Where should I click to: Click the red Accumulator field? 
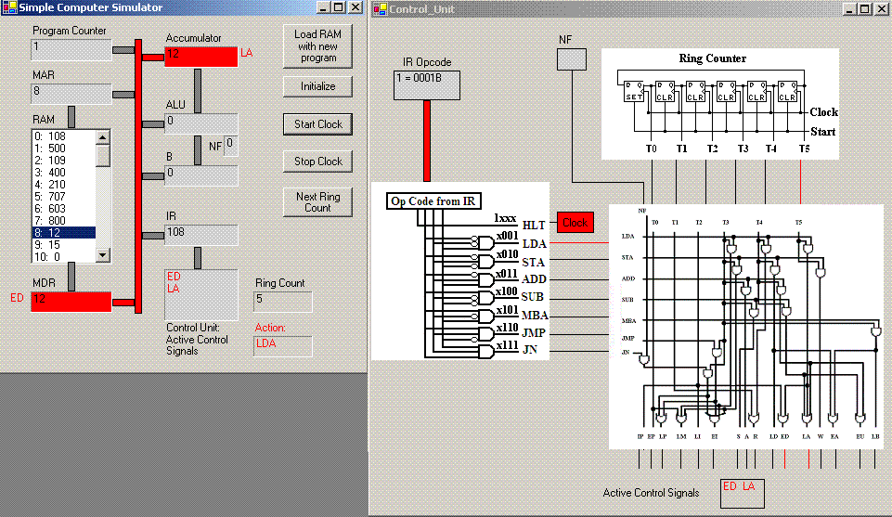(200, 56)
